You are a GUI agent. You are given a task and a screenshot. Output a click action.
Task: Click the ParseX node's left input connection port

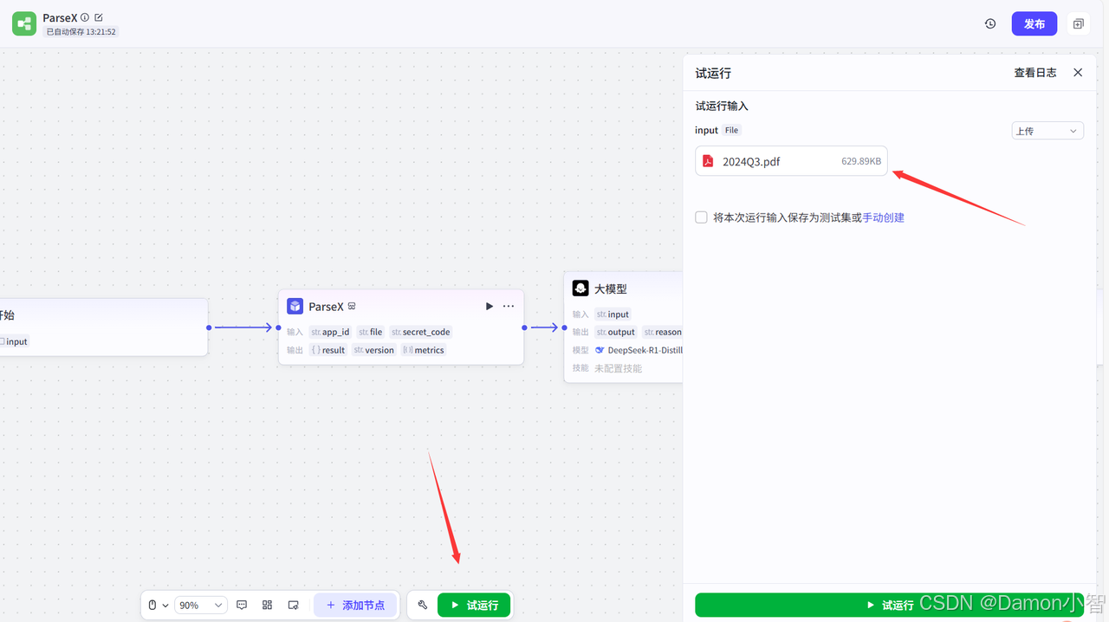coord(278,327)
